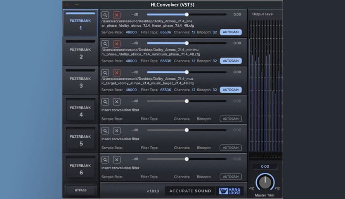Enable Autogain in Filterbank 6 row
This screenshot has height=199, width=345.
(x=231, y=176)
